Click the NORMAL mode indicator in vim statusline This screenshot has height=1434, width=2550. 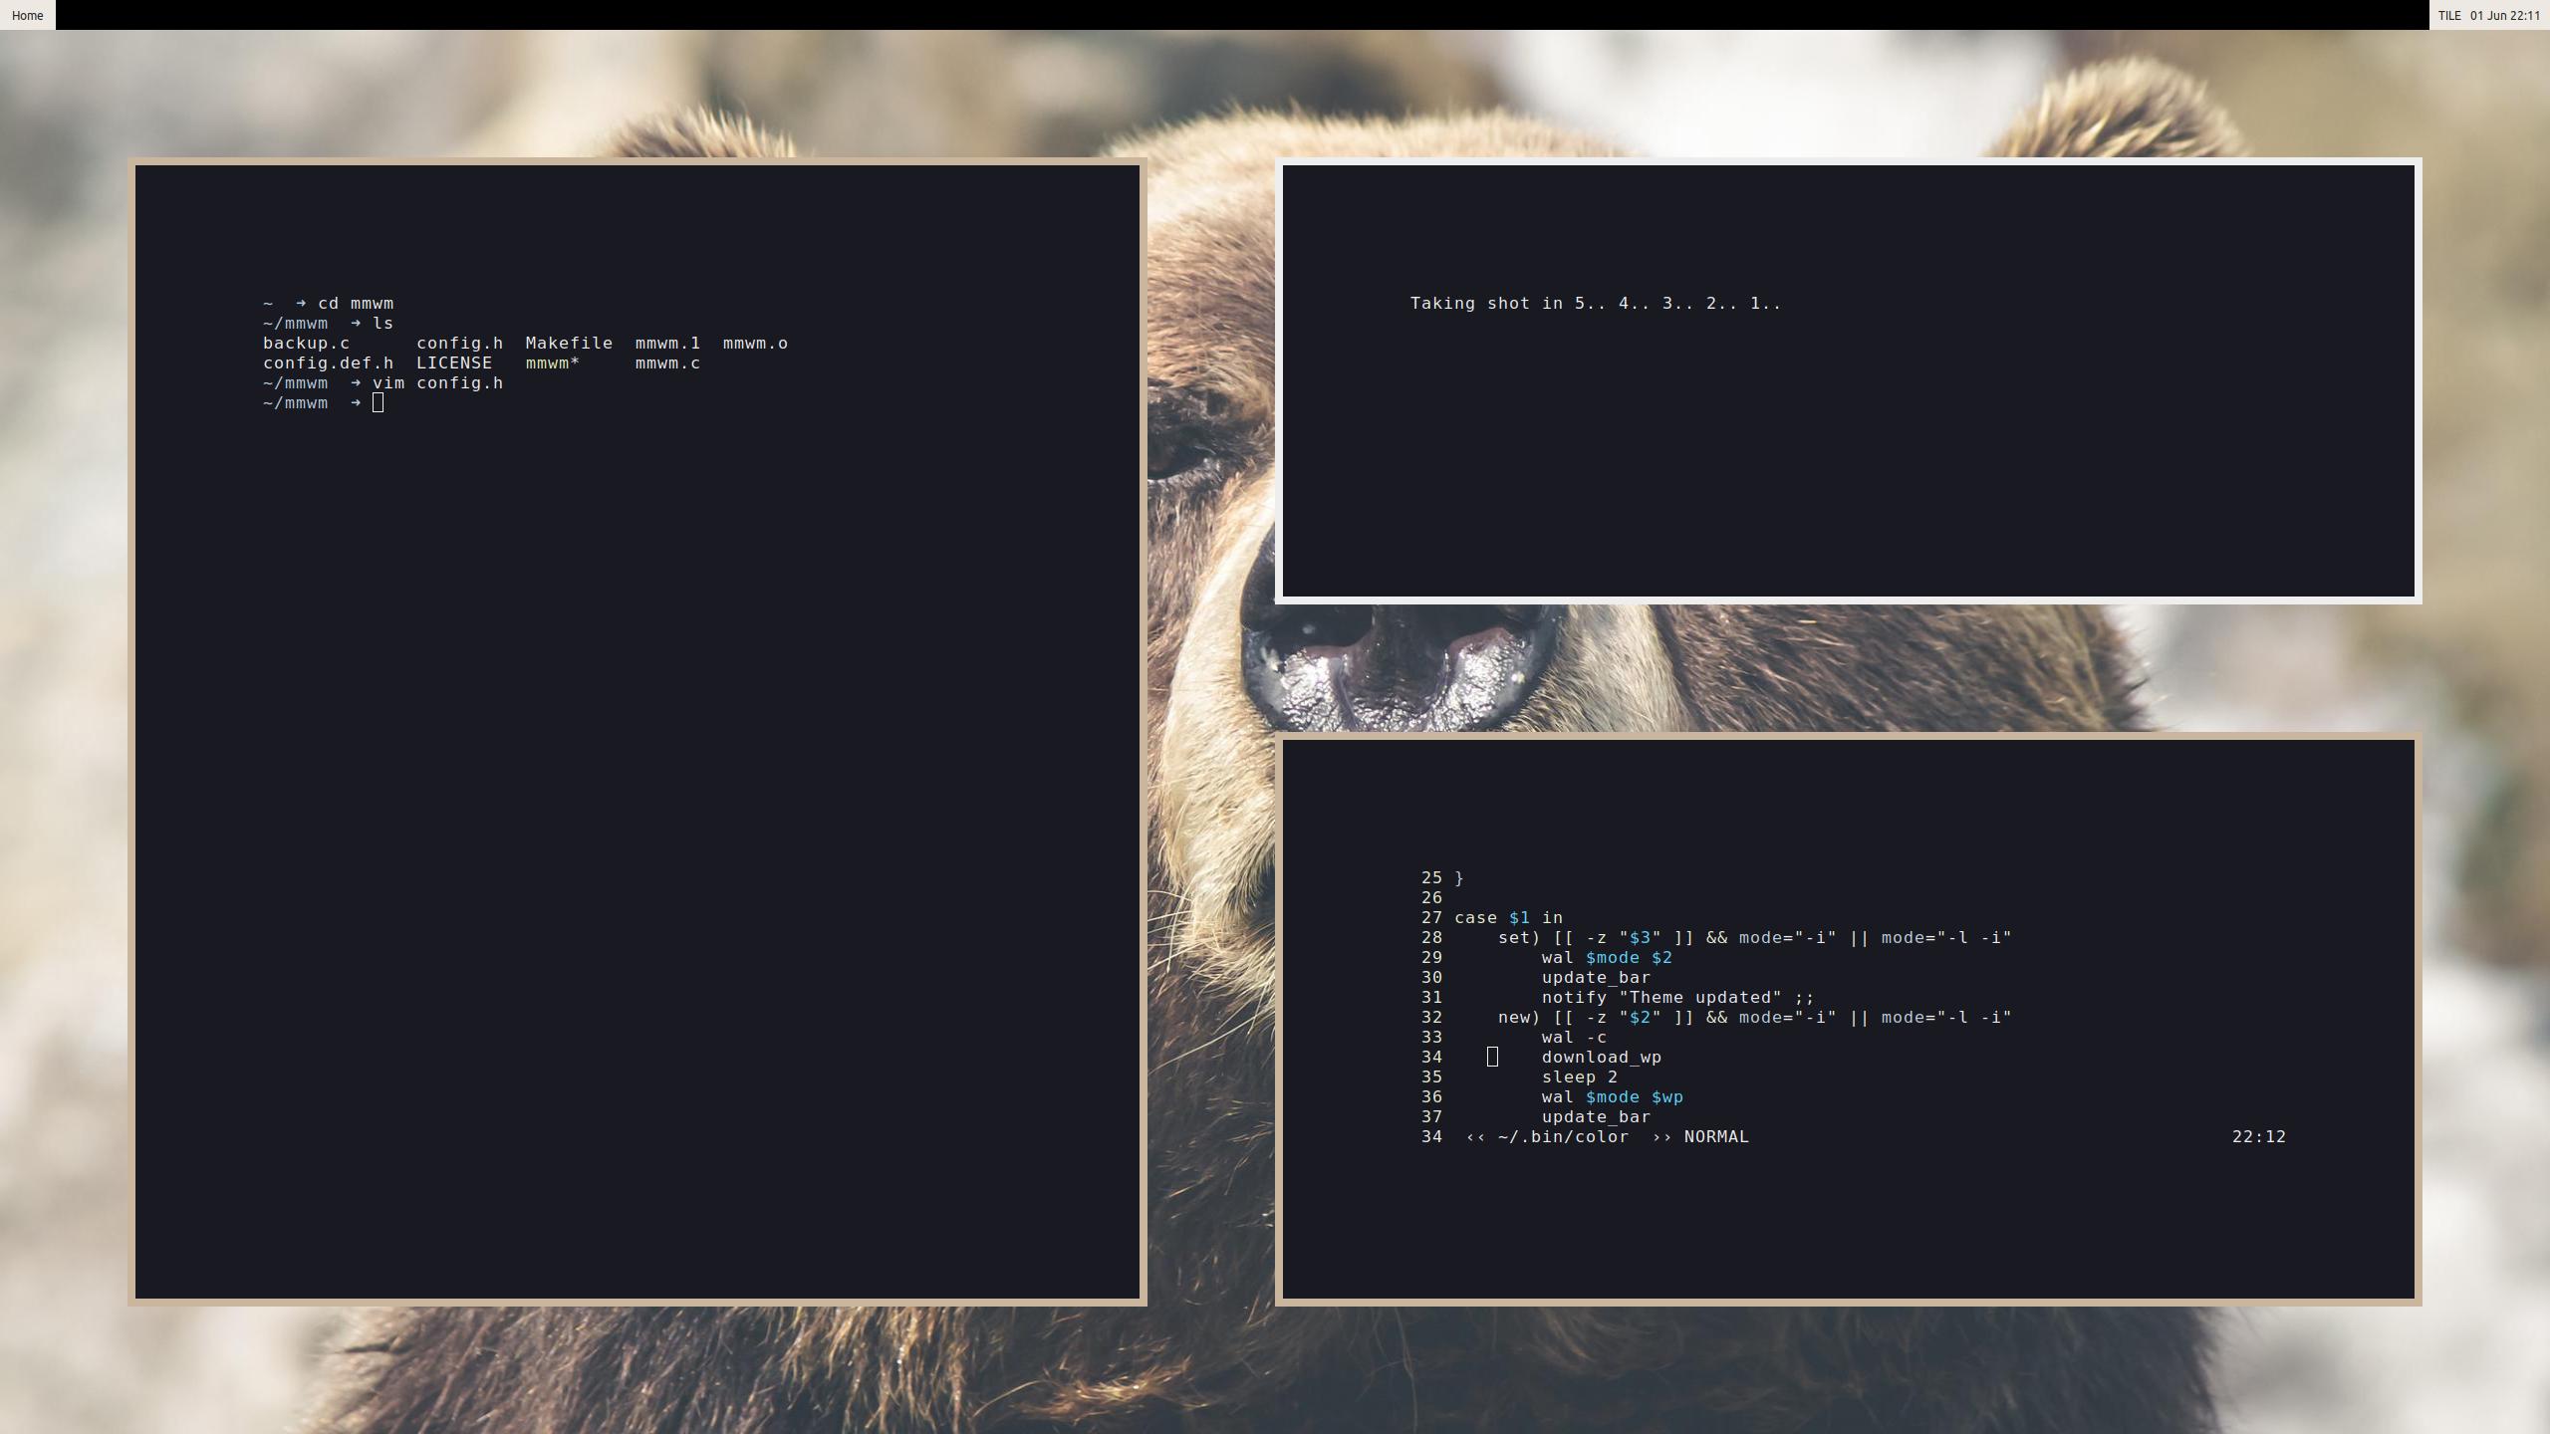point(1715,1136)
